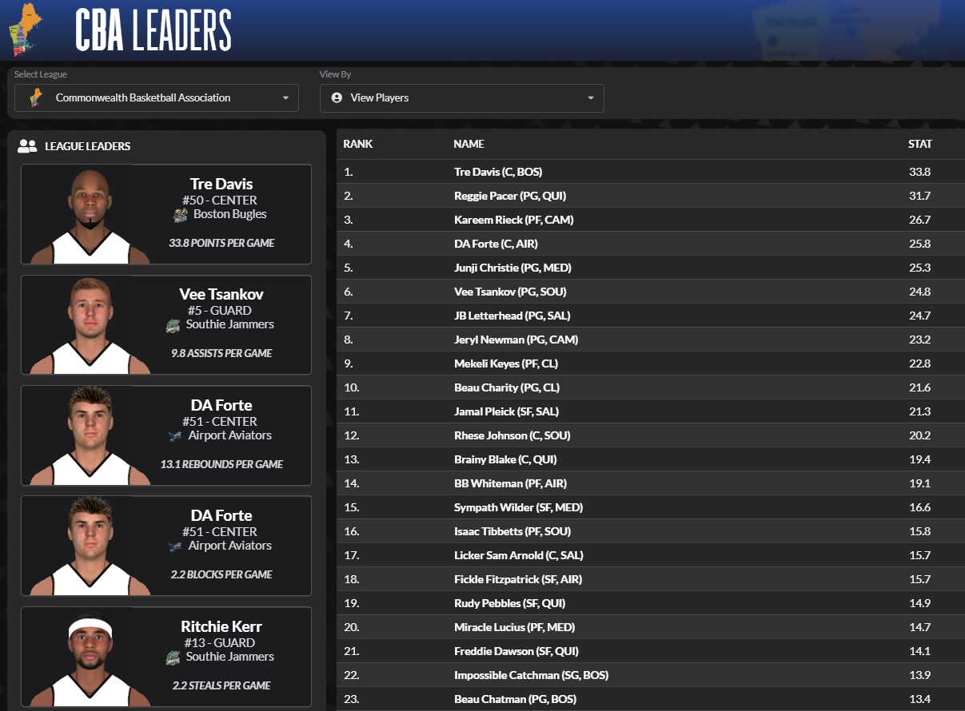Click the NAME column header
The width and height of the screenshot is (965, 711).
point(469,145)
